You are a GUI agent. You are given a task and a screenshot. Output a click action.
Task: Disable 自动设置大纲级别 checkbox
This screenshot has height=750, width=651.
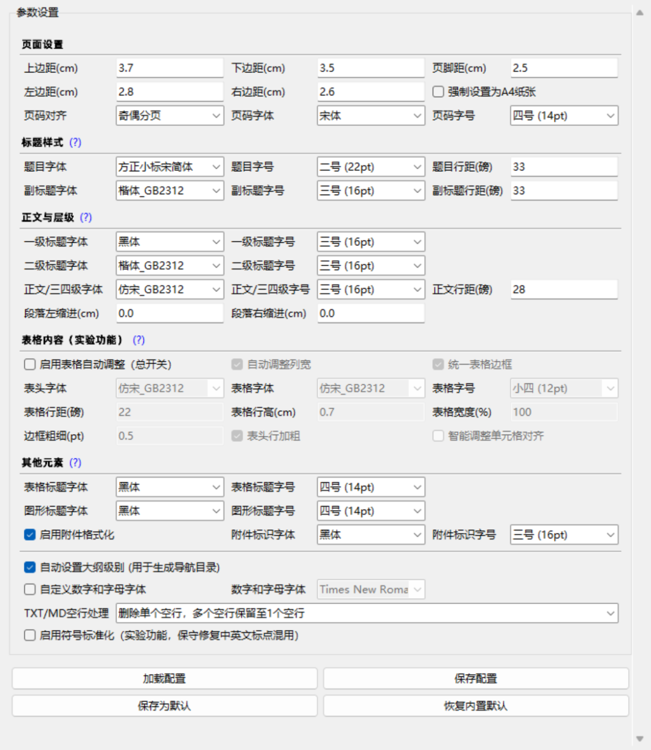point(30,567)
